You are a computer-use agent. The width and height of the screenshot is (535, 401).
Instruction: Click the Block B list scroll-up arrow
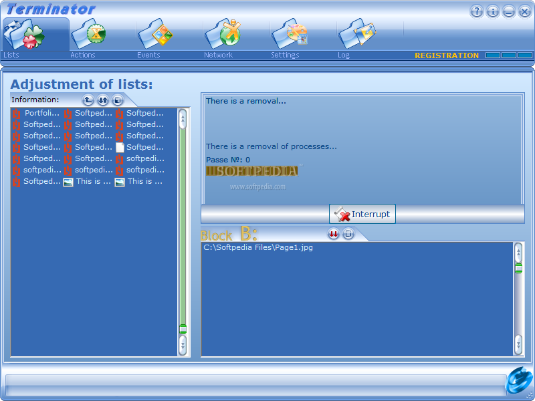click(518, 253)
